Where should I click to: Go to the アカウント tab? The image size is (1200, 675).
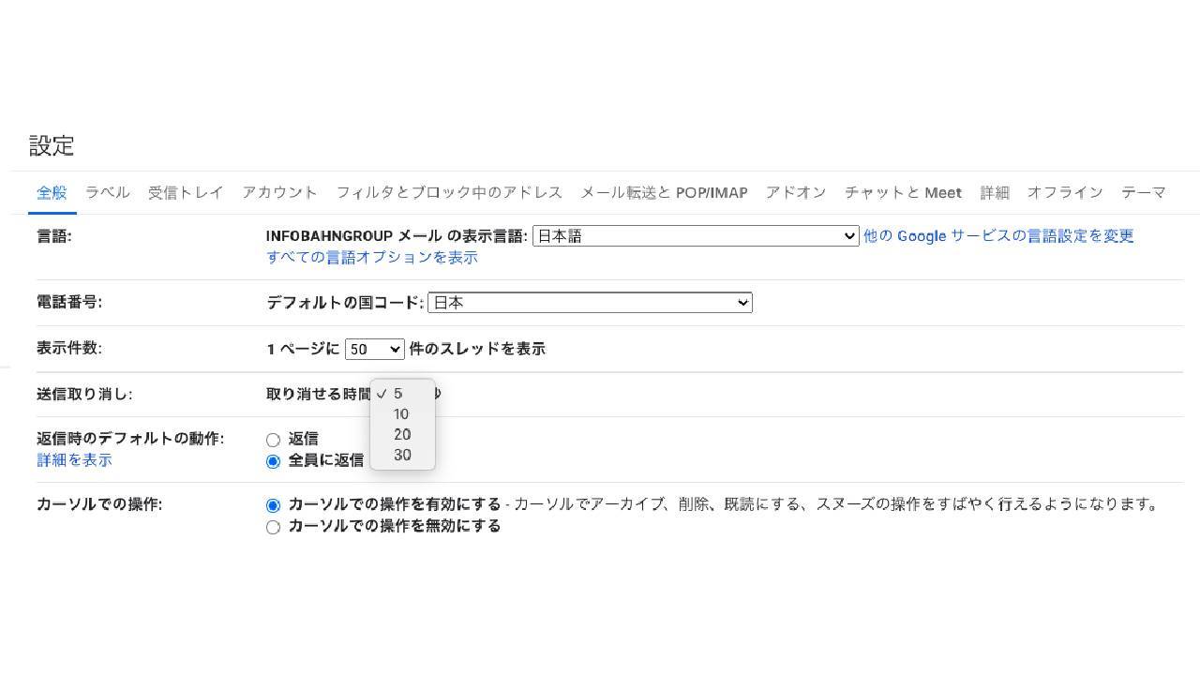[279, 192]
